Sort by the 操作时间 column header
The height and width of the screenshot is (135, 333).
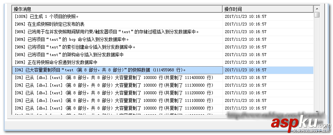pos(268,9)
